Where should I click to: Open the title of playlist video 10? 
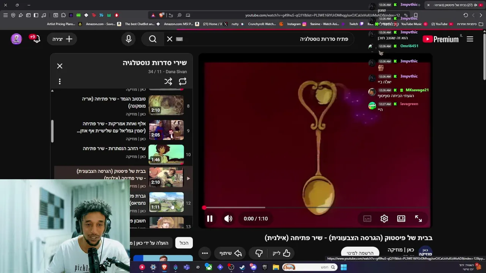(114, 148)
